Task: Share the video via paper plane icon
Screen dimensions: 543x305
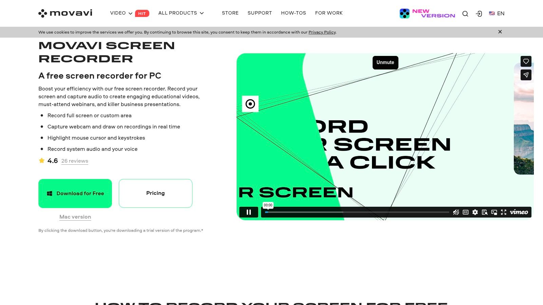Action: tap(526, 75)
